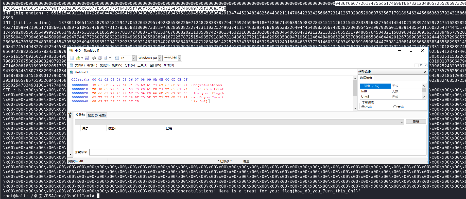Click the 算法 column header

click(x=93, y=128)
